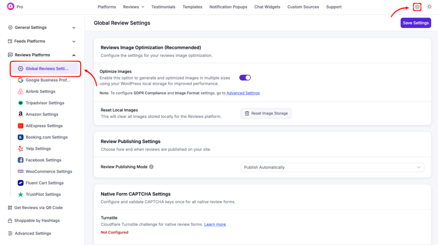The image size is (438, 245).
Task: Open Custom Sources page
Action: (303, 7)
